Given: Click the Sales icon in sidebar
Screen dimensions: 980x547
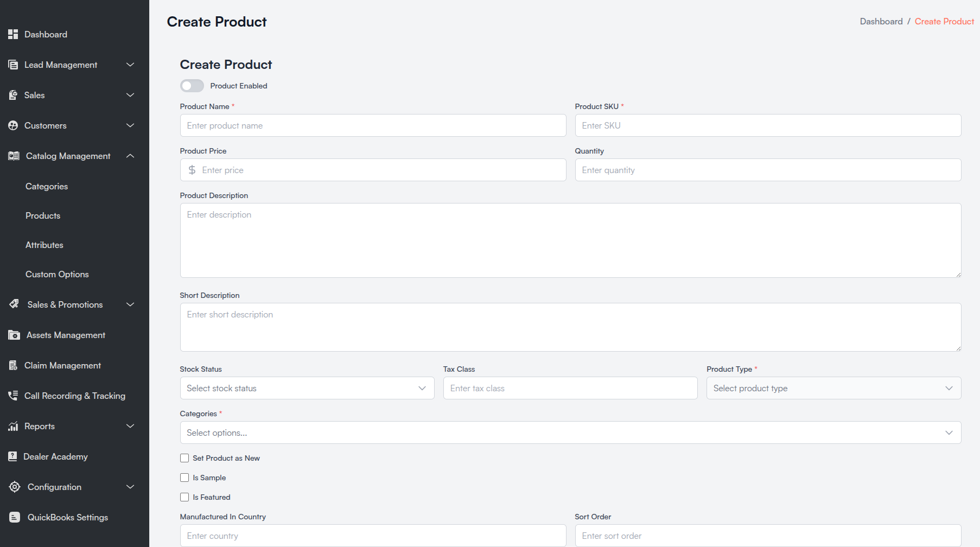Looking at the screenshot, I should (x=13, y=95).
